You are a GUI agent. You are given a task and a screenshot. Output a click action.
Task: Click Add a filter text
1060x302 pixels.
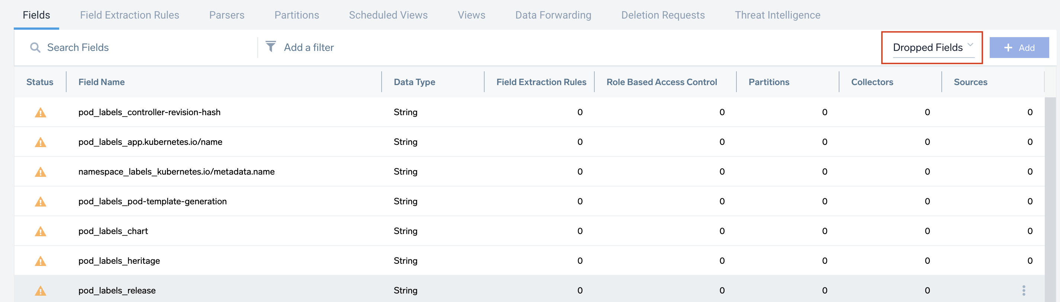coord(309,48)
